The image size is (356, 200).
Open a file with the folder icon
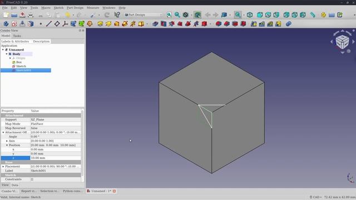[14, 15]
